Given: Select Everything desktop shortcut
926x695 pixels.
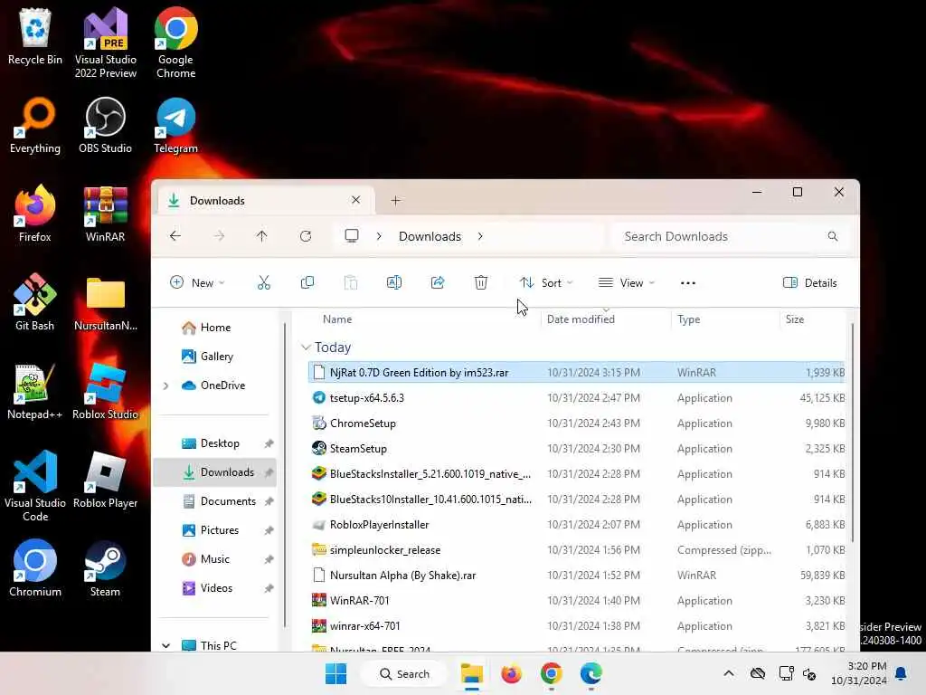Looking at the screenshot, I should (35, 126).
